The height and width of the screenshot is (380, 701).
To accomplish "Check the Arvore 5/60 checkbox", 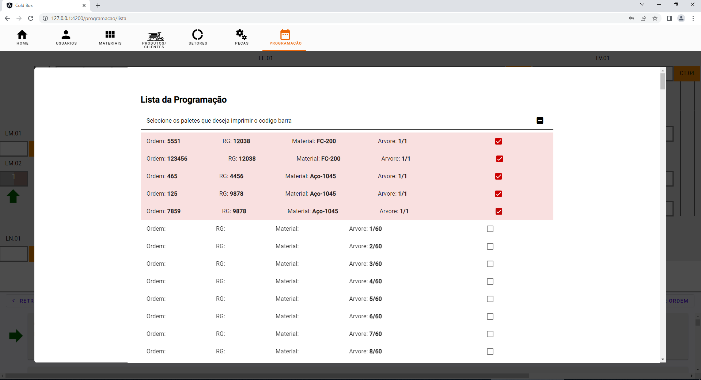I will (x=490, y=299).
